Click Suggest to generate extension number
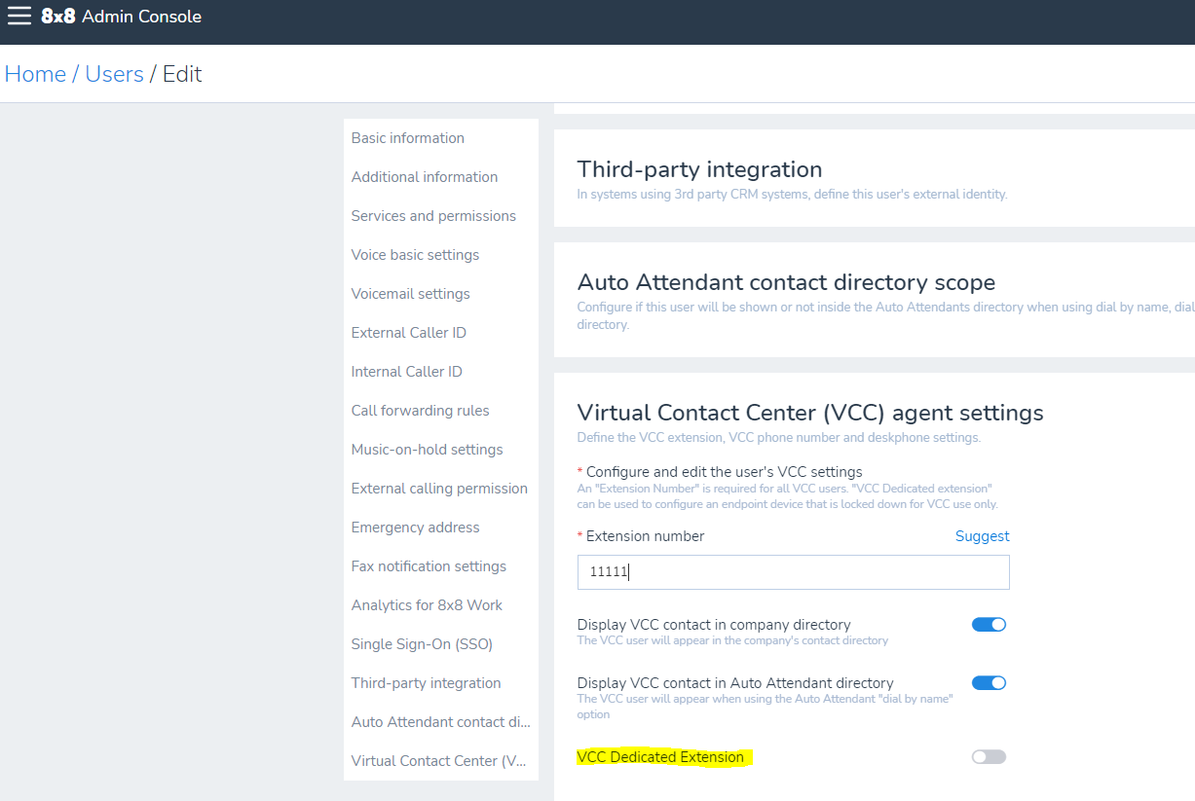This screenshot has width=1195, height=801. click(x=983, y=536)
